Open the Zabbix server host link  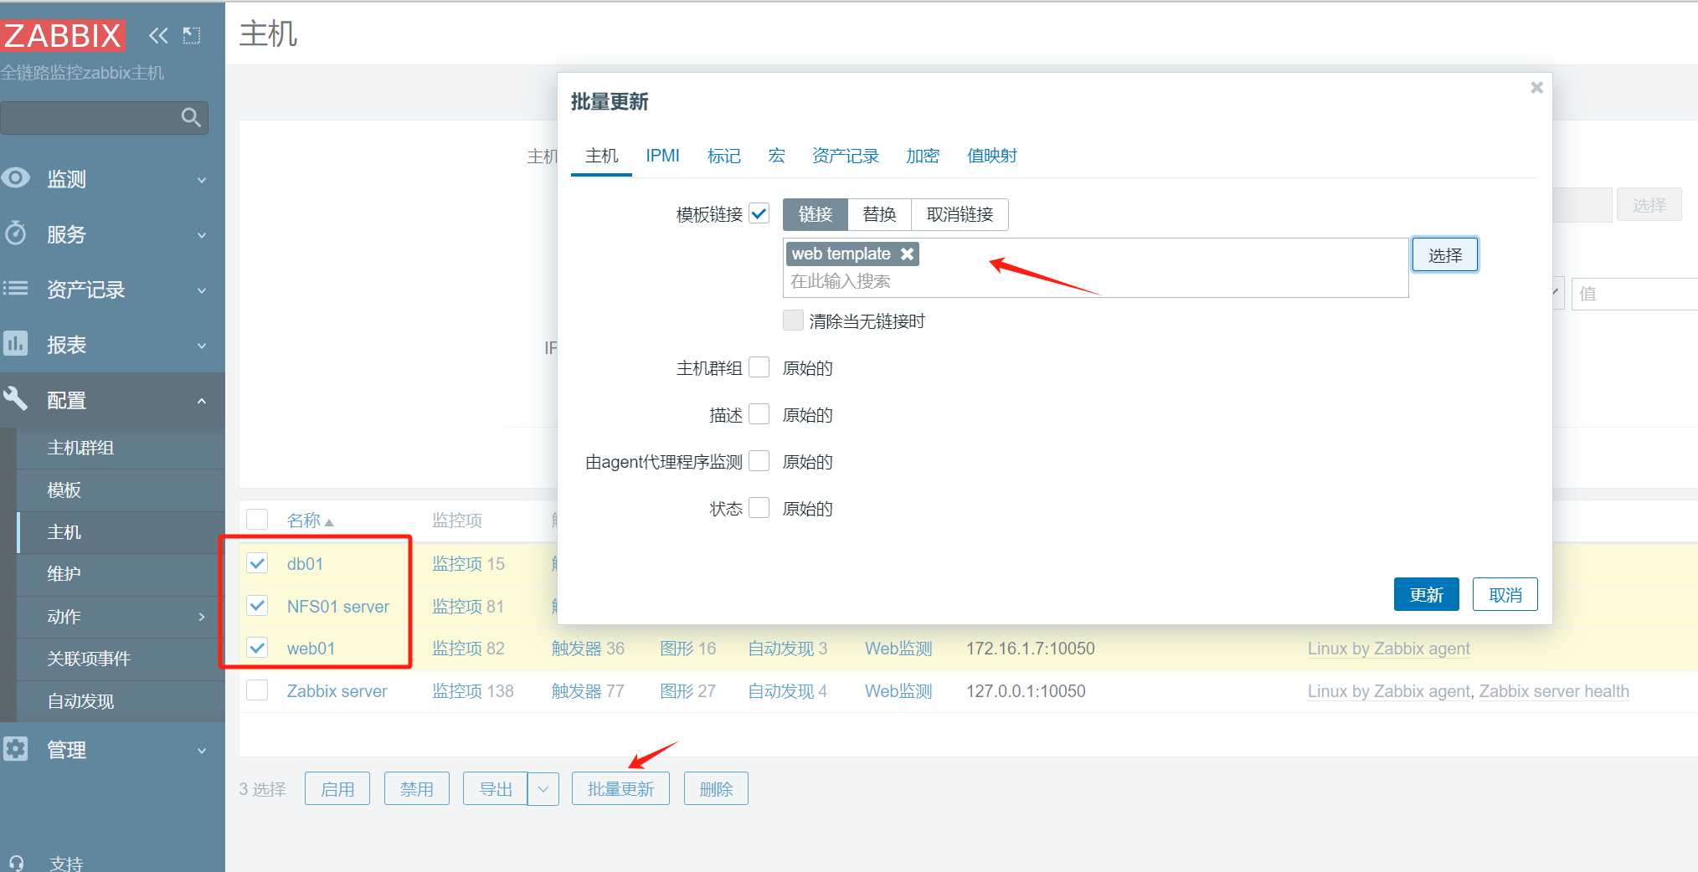point(337,691)
